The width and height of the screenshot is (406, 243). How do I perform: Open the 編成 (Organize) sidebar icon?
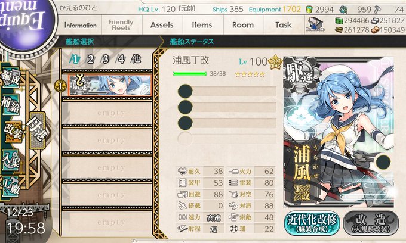(x=11, y=77)
